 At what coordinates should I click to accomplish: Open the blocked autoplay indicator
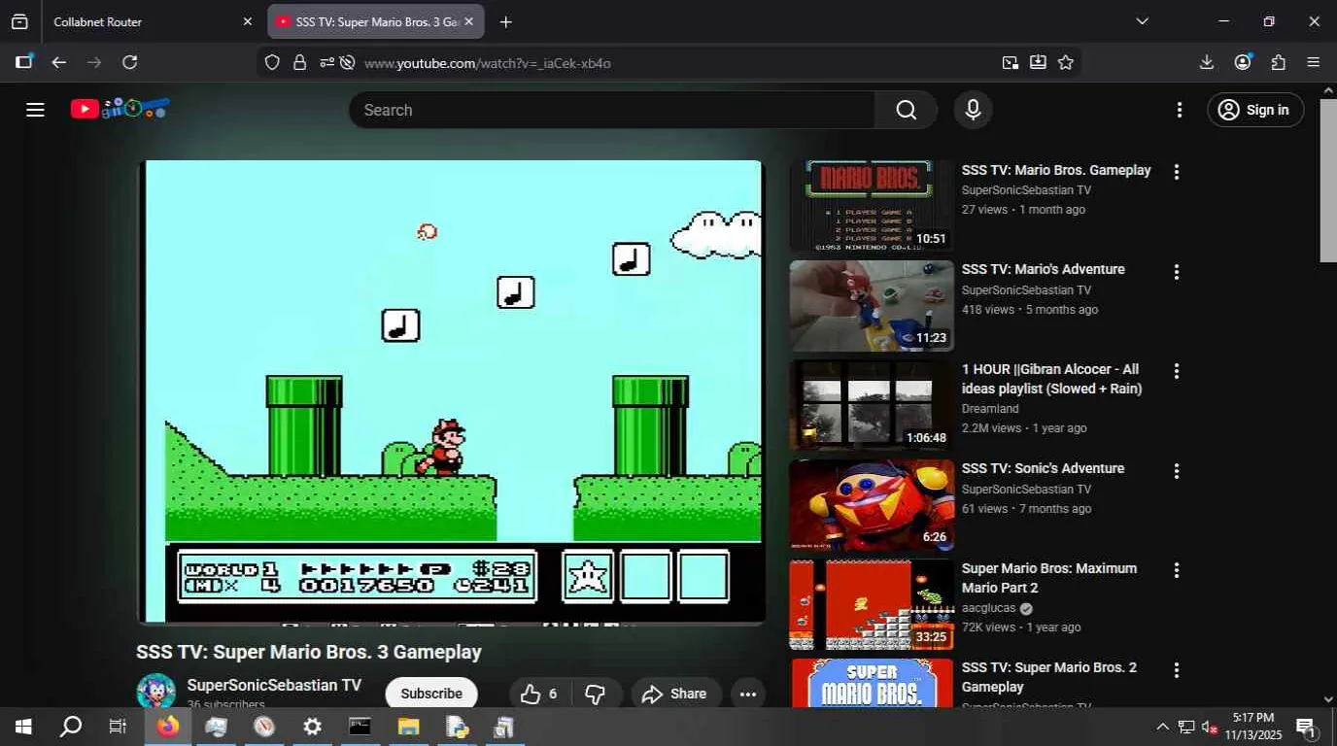pyautogui.click(x=345, y=62)
